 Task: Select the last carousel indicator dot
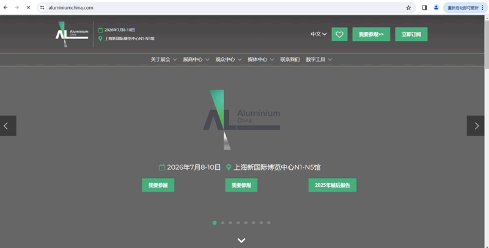[269, 223]
